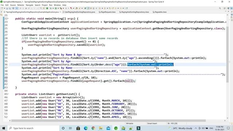Click line number 33 in the gutter
This screenshot has height=131, width=233.
6,55
